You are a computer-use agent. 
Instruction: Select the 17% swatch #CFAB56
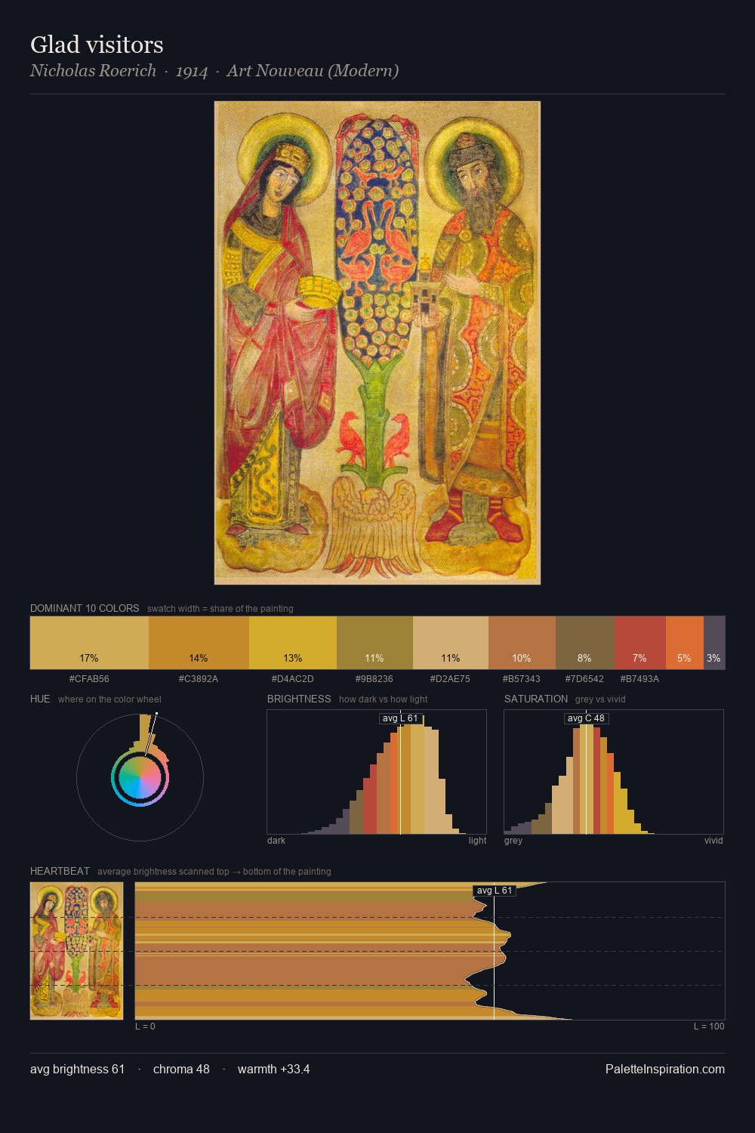(89, 643)
